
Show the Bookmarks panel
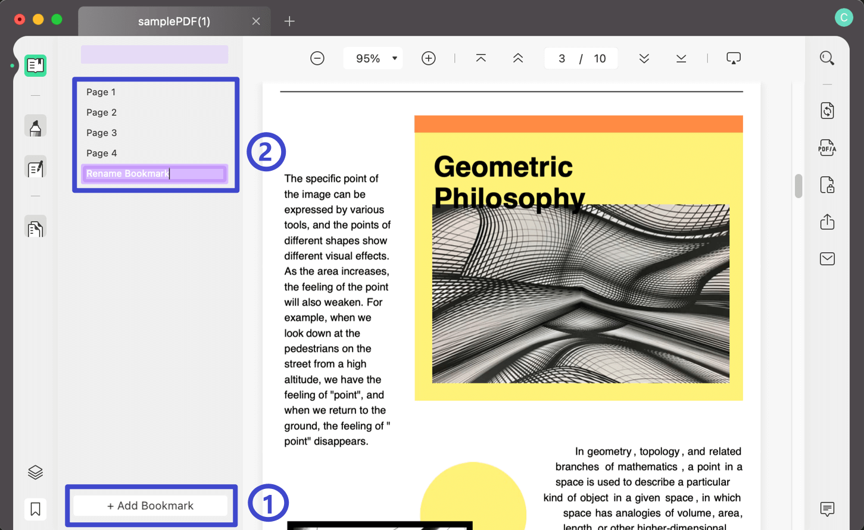(x=35, y=509)
